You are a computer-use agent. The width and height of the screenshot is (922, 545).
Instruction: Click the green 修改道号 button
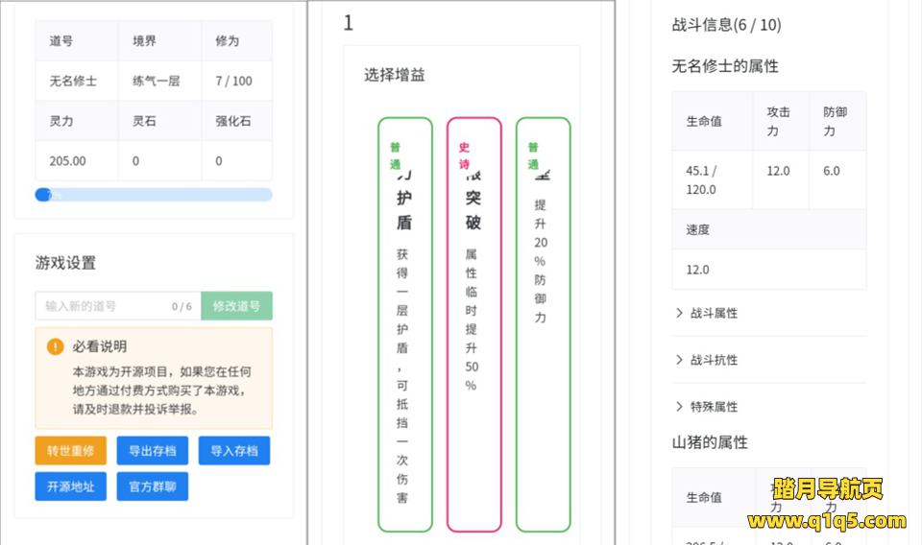tap(236, 306)
